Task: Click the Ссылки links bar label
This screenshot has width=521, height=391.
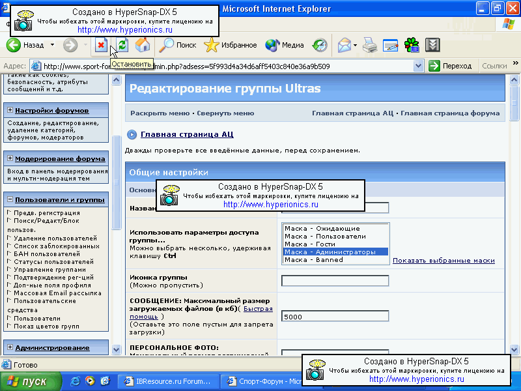Action: coord(494,66)
